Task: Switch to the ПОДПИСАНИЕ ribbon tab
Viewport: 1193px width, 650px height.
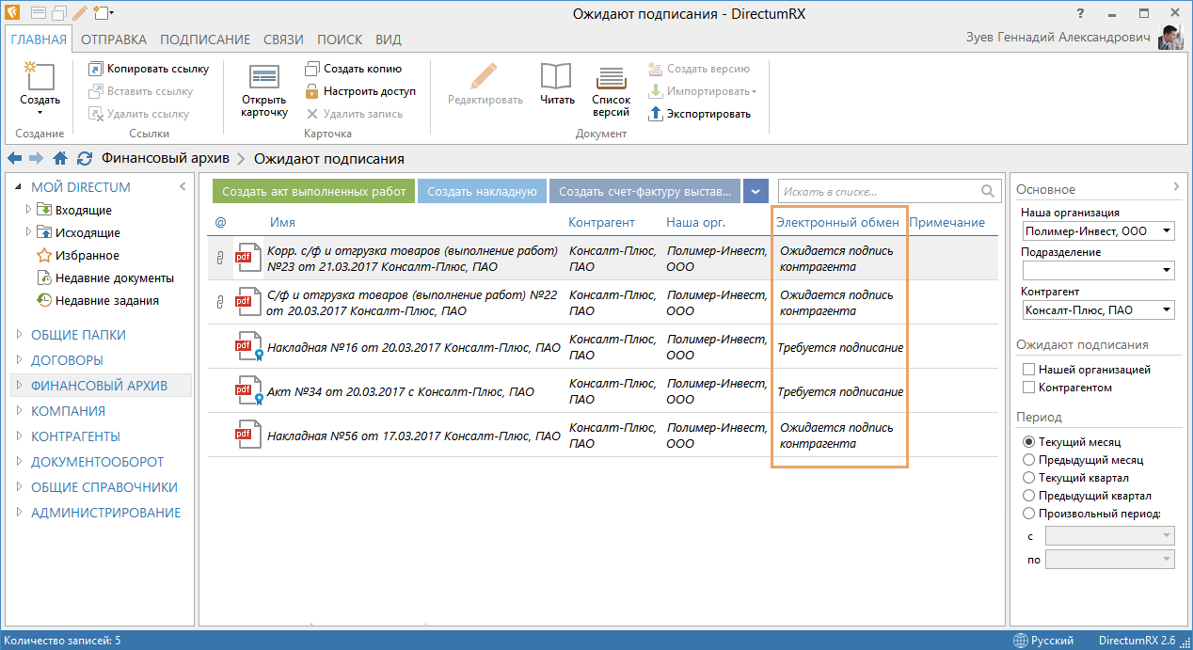Action: click(x=205, y=40)
